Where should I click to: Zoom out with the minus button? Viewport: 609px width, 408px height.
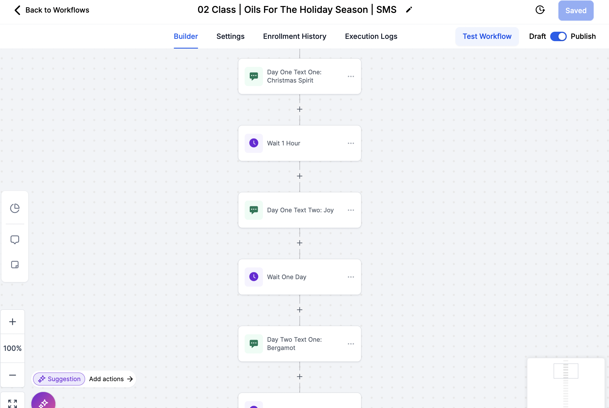tap(13, 375)
